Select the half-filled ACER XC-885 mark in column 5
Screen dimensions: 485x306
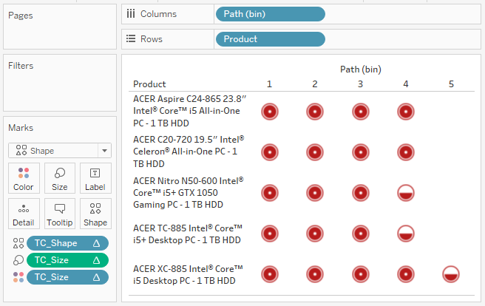click(451, 274)
